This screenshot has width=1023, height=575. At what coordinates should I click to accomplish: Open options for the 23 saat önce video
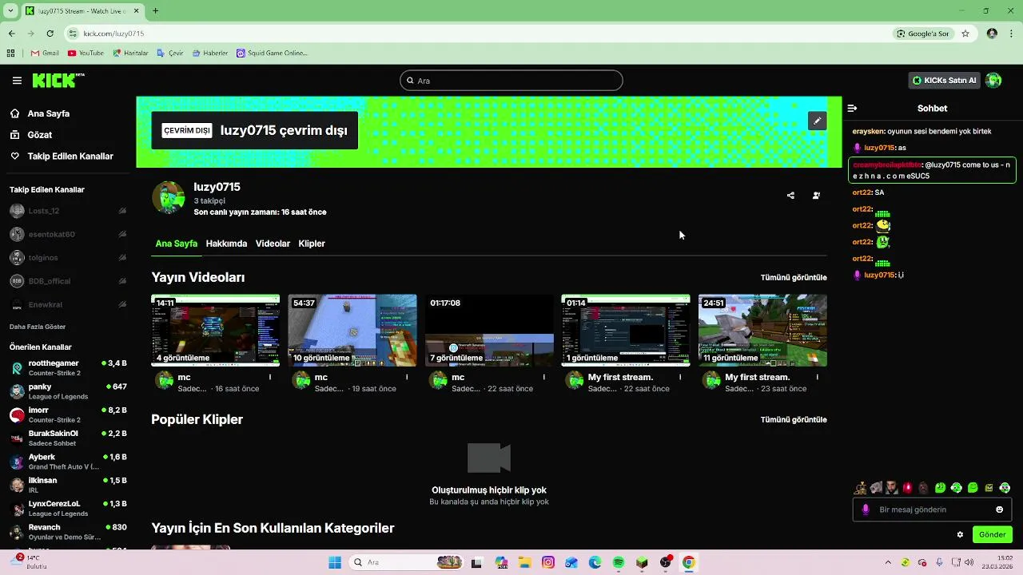pos(817,377)
